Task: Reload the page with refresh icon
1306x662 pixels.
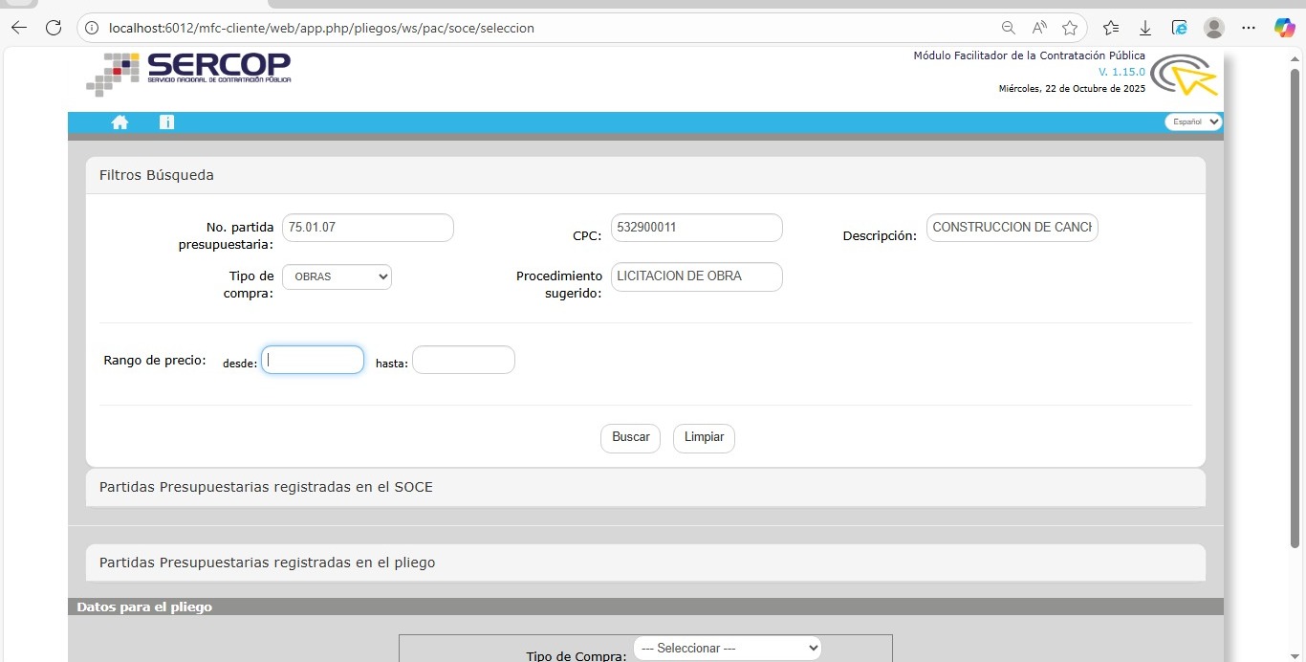Action: pyautogui.click(x=54, y=28)
